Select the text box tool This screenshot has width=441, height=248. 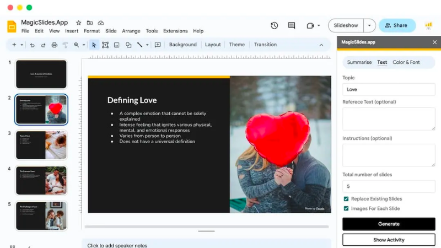tap(105, 45)
